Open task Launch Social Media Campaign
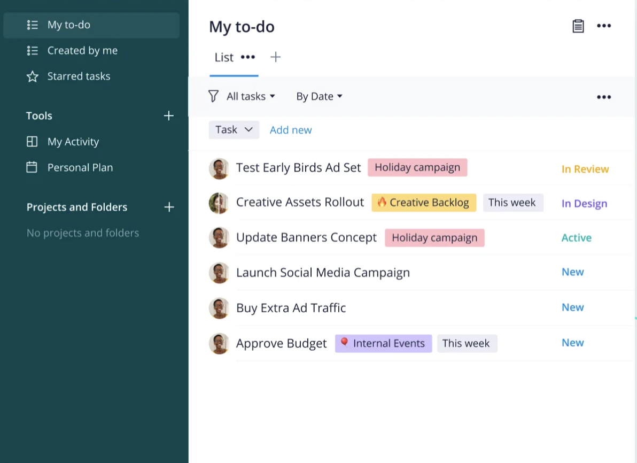 pos(323,272)
